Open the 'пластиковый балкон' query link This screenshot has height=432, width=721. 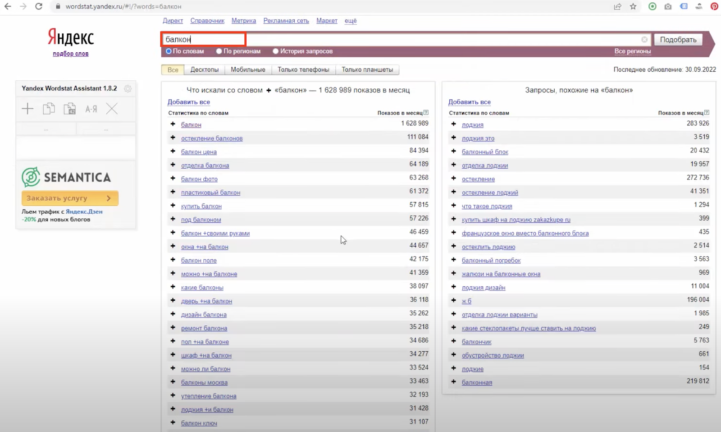(210, 193)
